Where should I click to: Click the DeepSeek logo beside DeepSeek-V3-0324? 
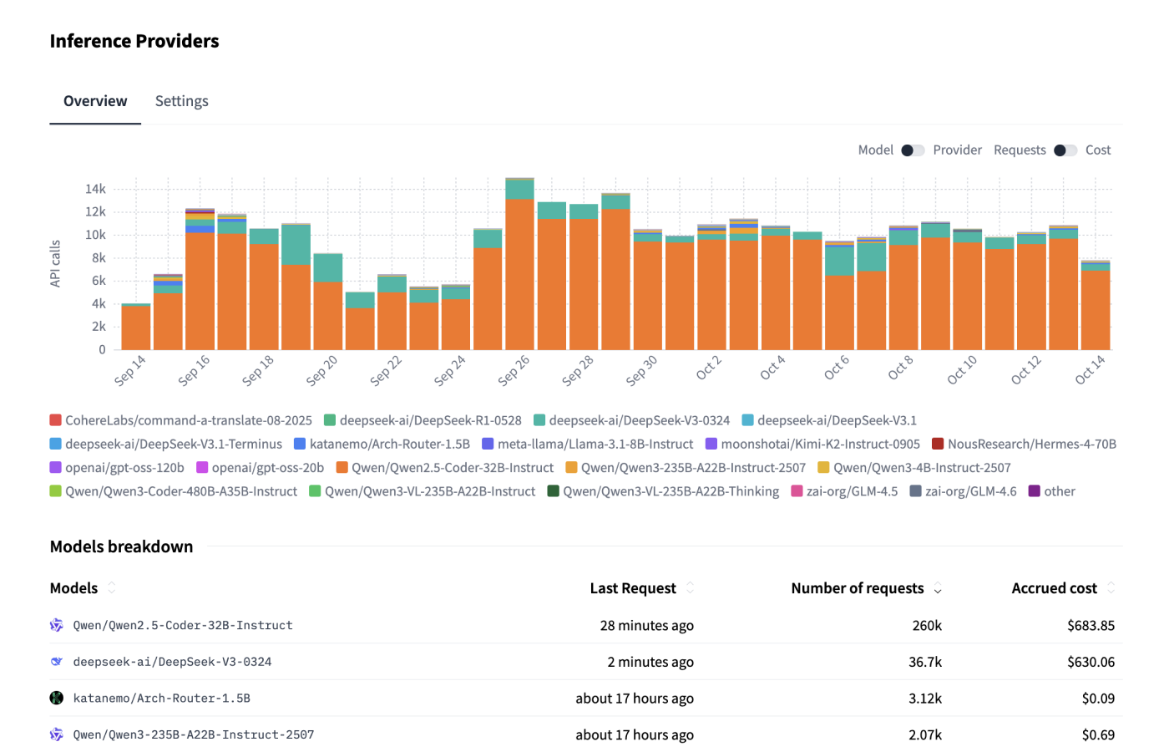point(57,662)
